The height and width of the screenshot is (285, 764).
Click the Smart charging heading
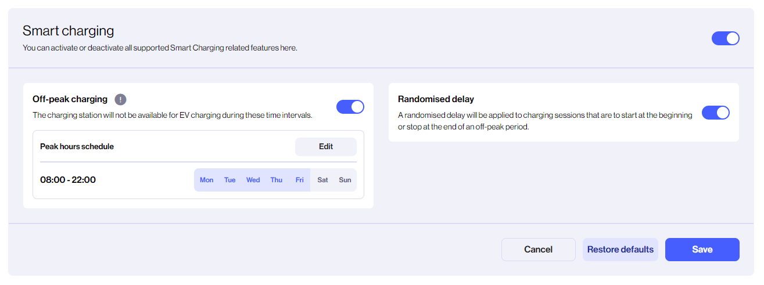[x=68, y=31]
